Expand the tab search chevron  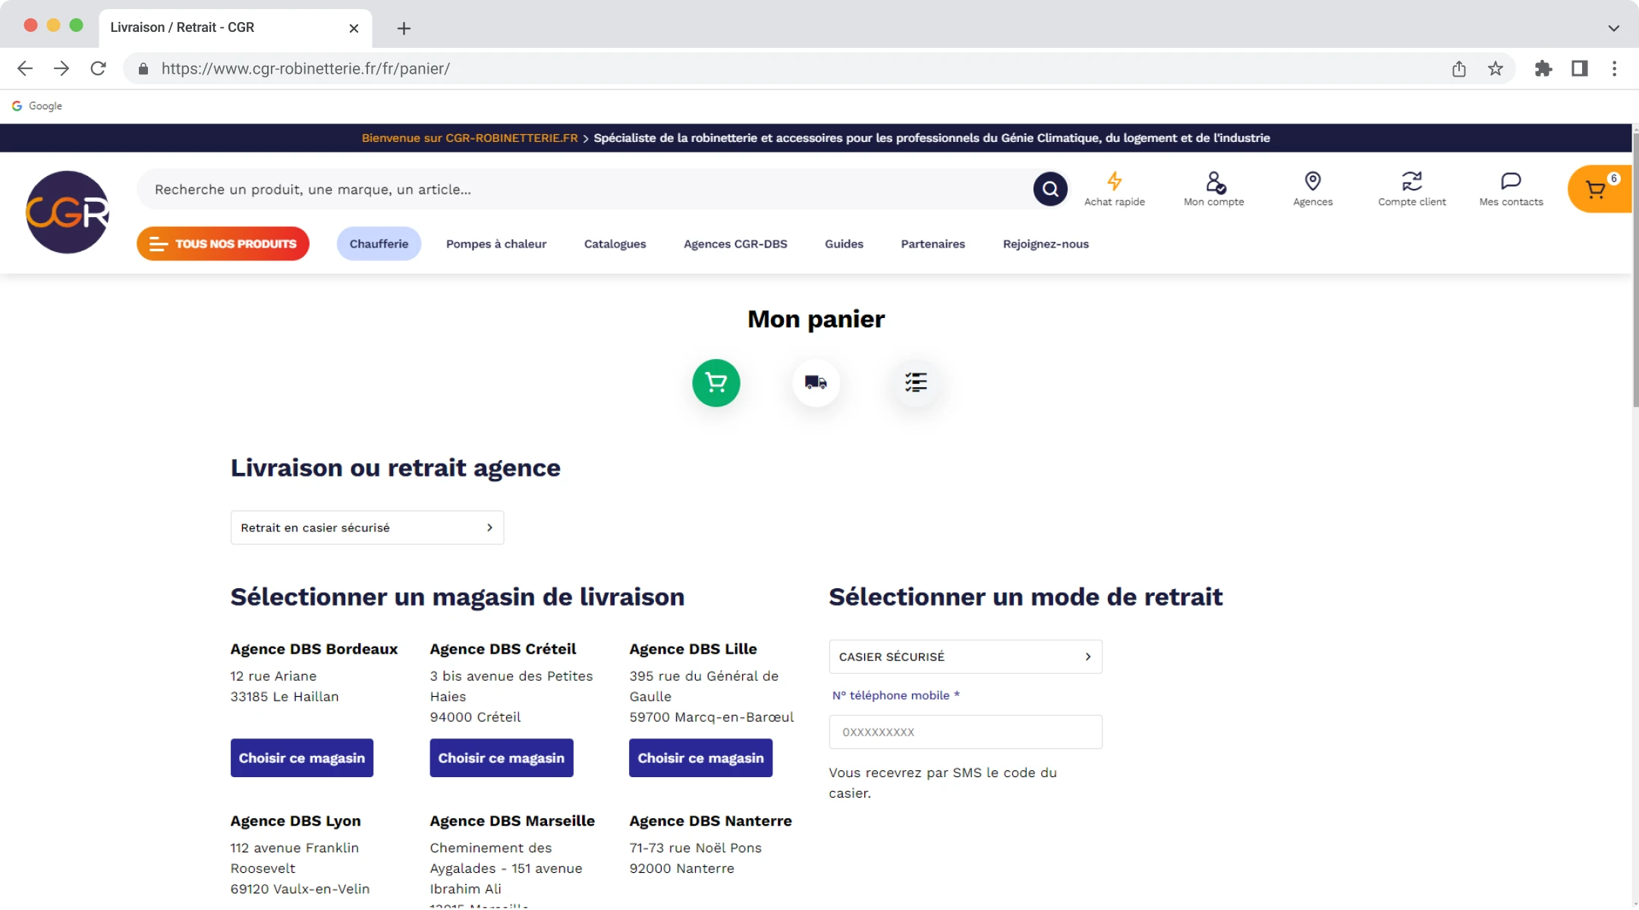click(x=1613, y=28)
